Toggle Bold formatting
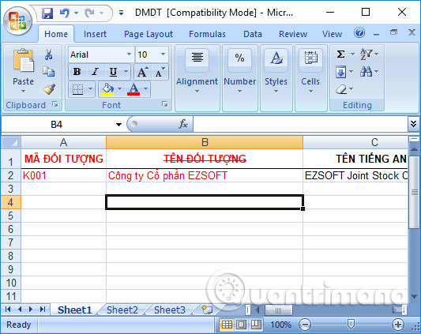Image resolution: width=421 pixels, height=334 pixels. [x=77, y=72]
